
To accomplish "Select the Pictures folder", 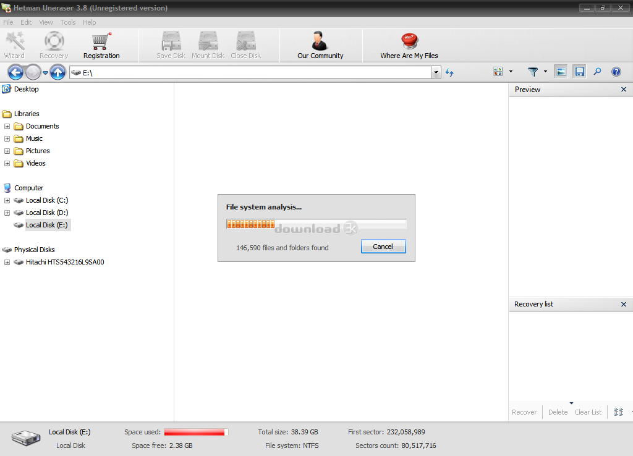I will [38, 151].
